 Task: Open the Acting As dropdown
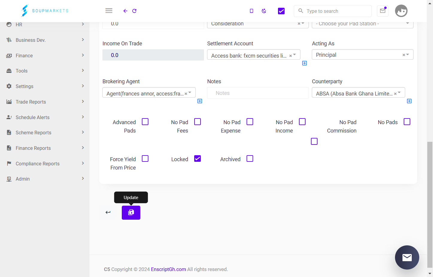click(363, 55)
